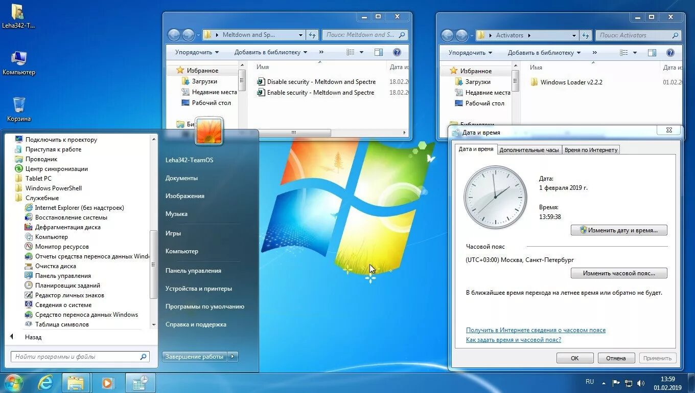Image resolution: width=695 pixels, height=393 pixels.
Task: Refresh the Activators folder view
Action: tap(586, 35)
